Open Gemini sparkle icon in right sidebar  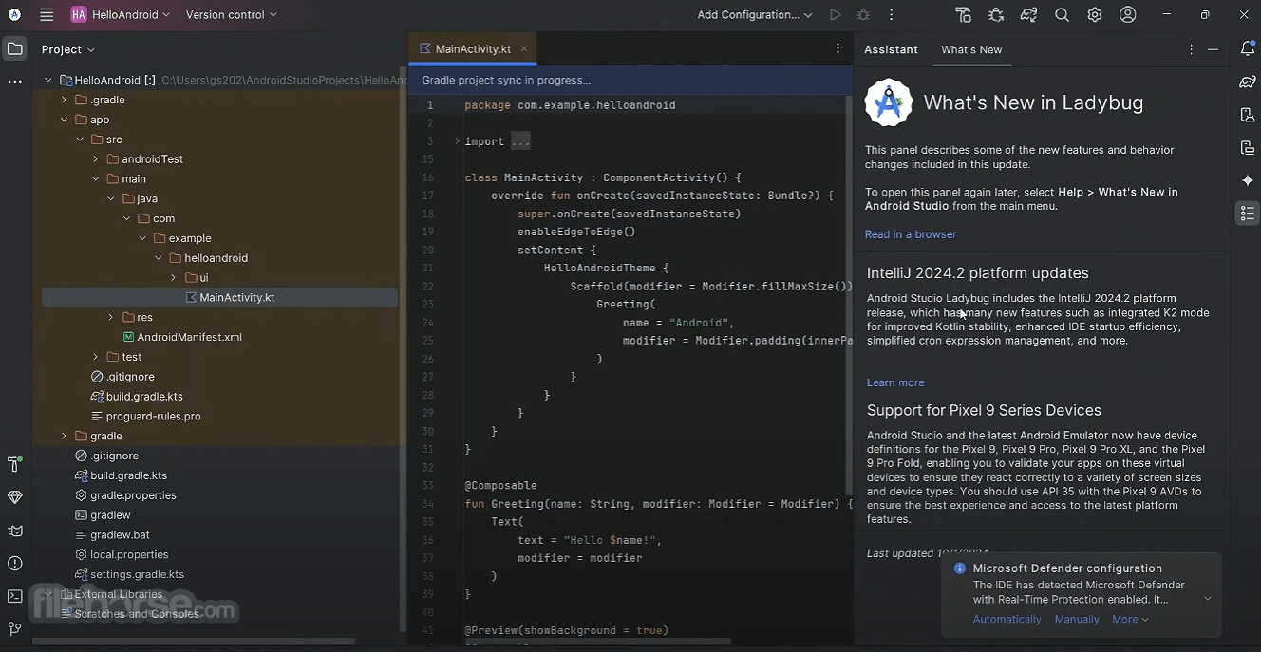[1248, 180]
